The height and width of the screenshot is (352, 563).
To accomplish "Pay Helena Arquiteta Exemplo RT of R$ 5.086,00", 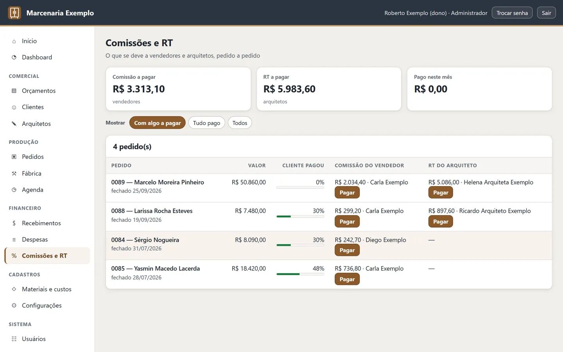I will pyautogui.click(x=441, y=192).
